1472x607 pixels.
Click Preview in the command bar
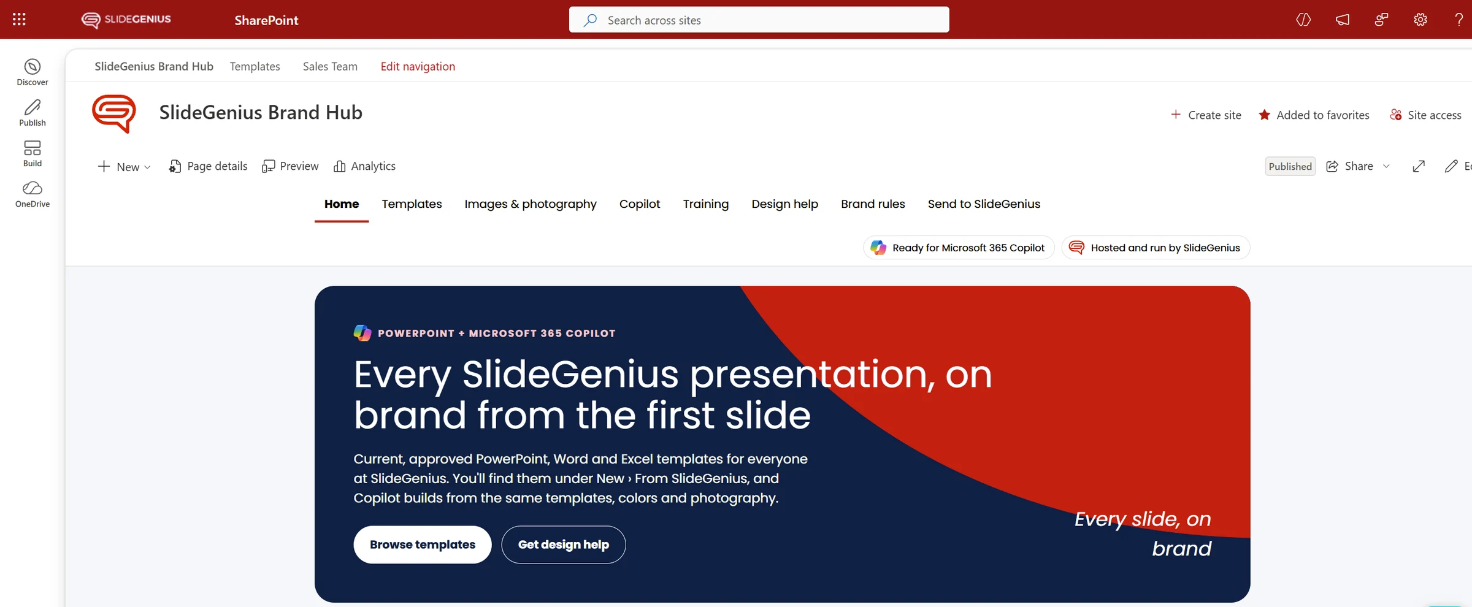pyautogui.click(x=290, y=166)
